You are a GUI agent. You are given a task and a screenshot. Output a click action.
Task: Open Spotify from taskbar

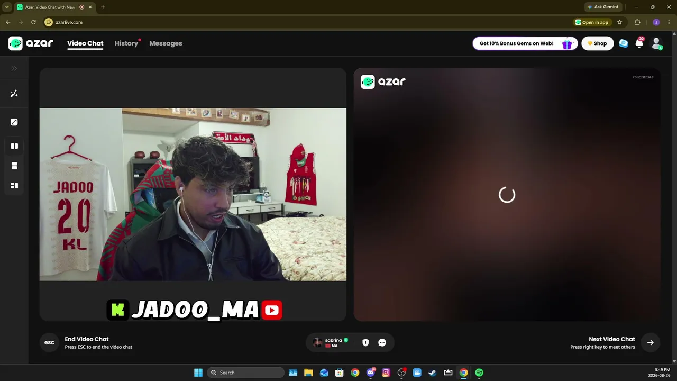pyautogui.click(x=479, y=373)
